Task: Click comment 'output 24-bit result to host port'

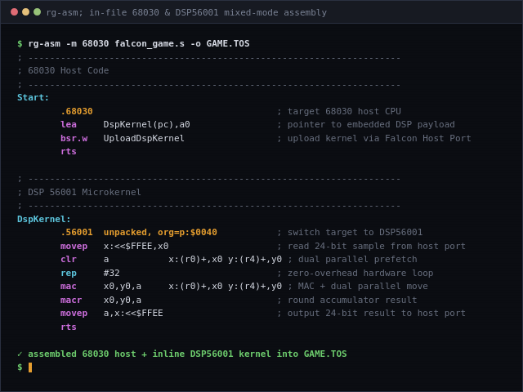Action: [376, 314]
